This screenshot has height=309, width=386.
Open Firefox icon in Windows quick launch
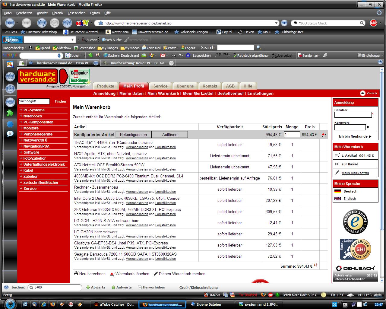(53, 304)
